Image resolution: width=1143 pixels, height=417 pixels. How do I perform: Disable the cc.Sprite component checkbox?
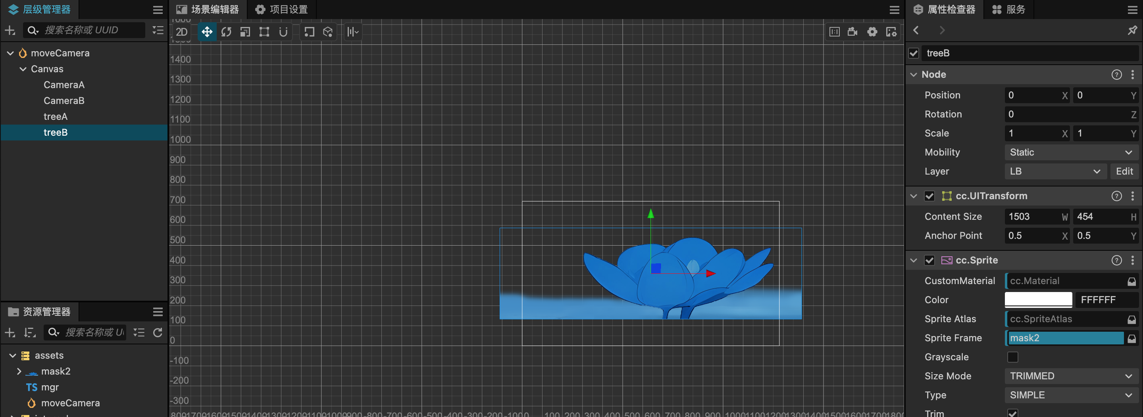(929, 260)
